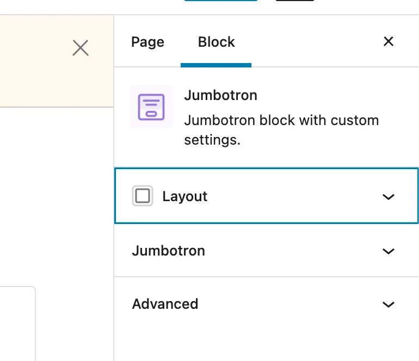Click the dark button at top edge
The width and height of the screenshot is (419, 361).
pyautogui.click(x=294, y=1)
